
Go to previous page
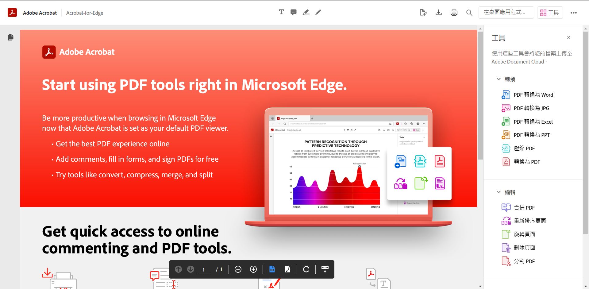[178, 269]
